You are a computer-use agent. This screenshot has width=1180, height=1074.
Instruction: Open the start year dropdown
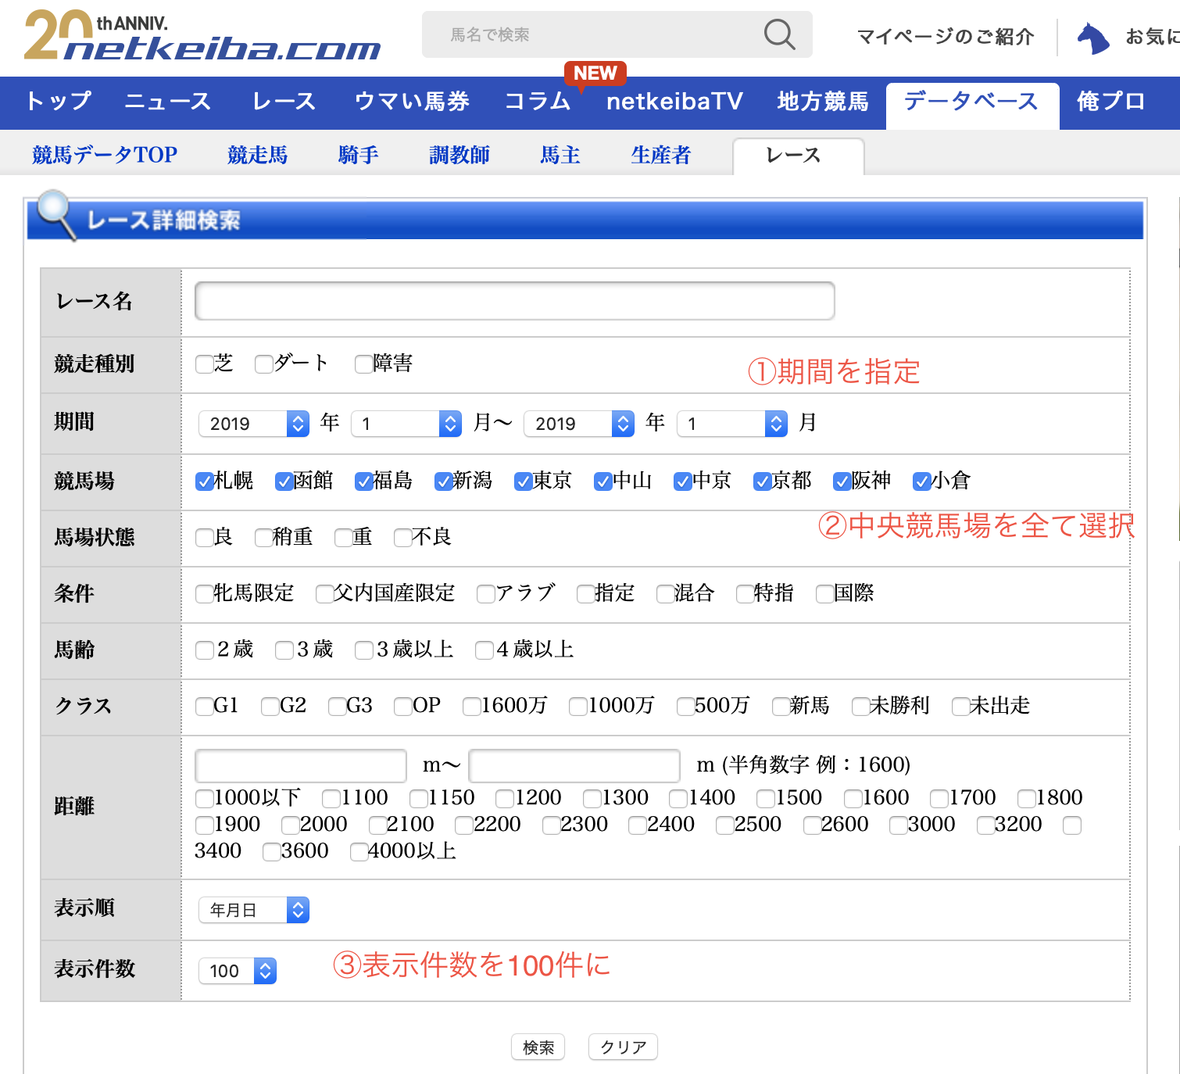(x=254, y=424)
